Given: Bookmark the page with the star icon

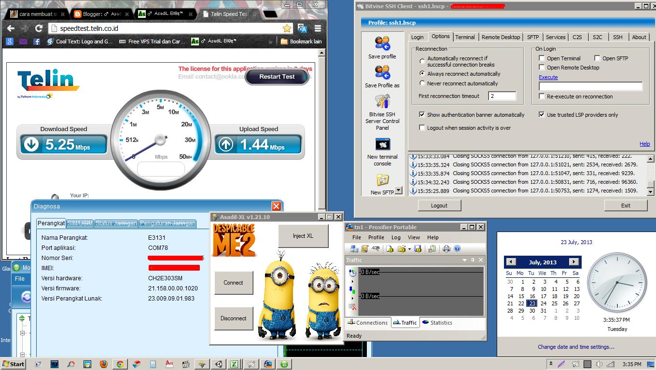Looking at the screenshot, I should [287, 28].
